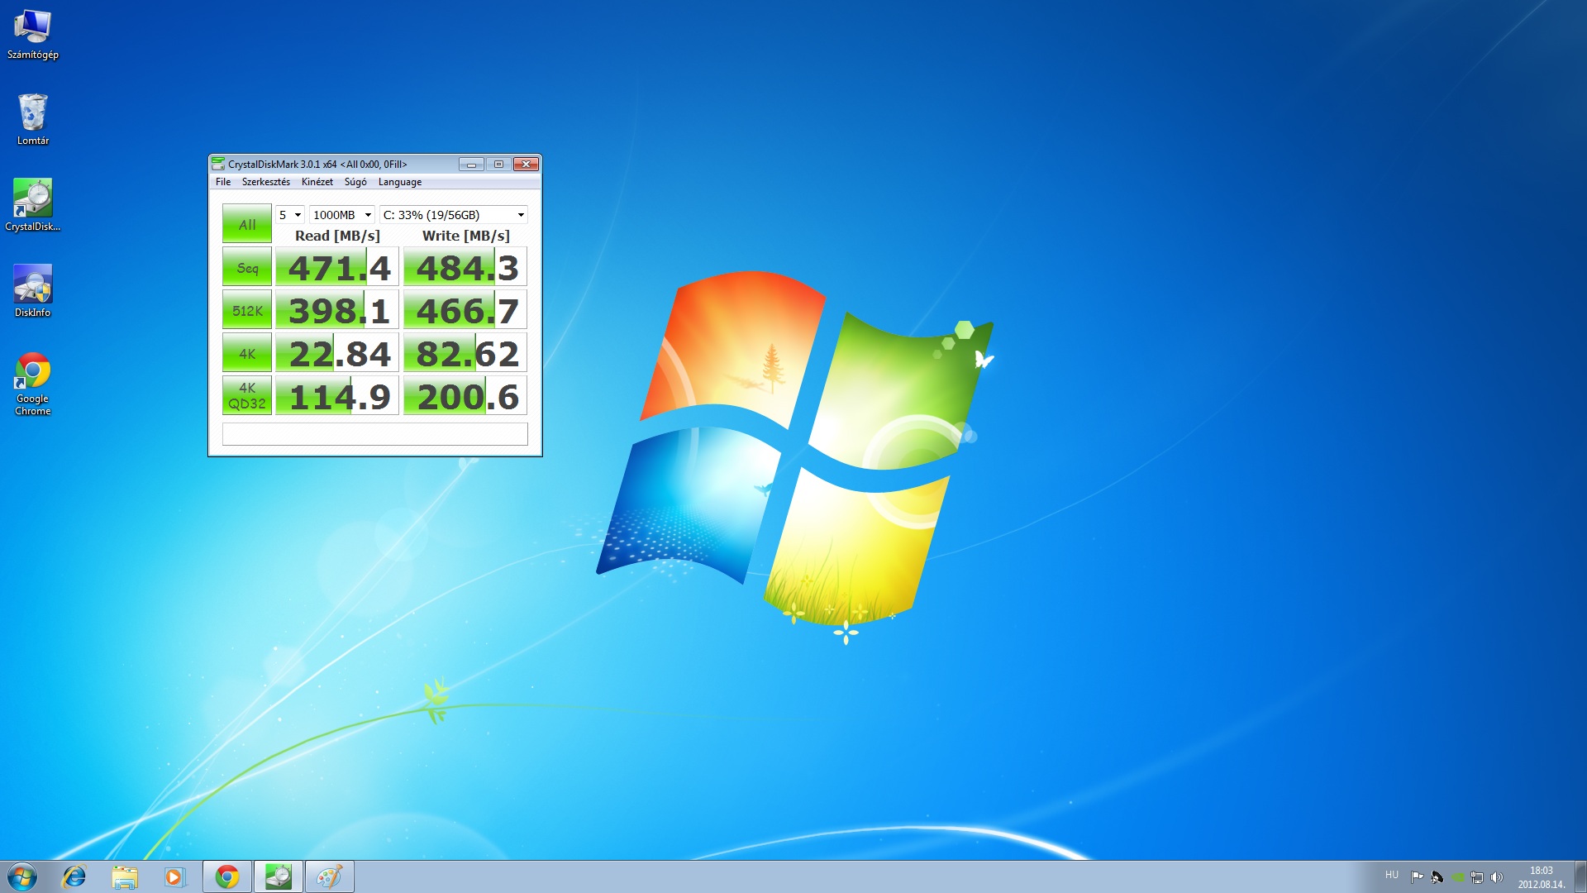The height and width of the screenshot is (893, 1587).
Task: Click the 4K QD32 read result 114.9
Action: [337, 396]
